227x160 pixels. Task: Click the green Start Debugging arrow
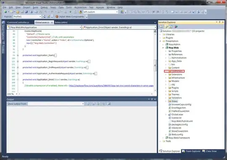(71, 12)
